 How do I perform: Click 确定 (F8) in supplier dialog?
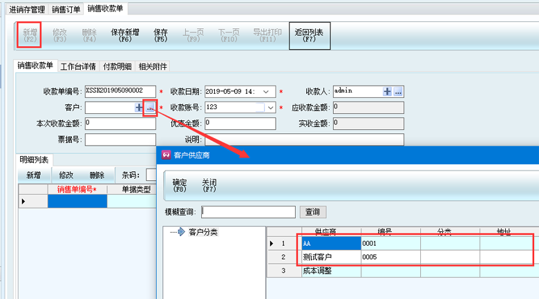click(180, 184)
